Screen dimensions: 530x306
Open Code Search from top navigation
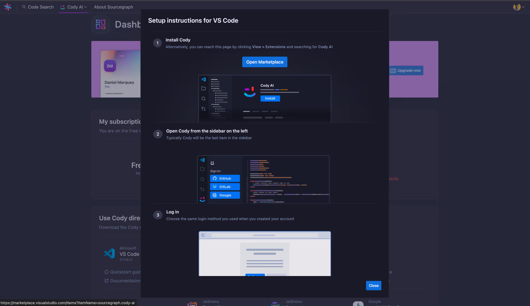tap(38, 7)
